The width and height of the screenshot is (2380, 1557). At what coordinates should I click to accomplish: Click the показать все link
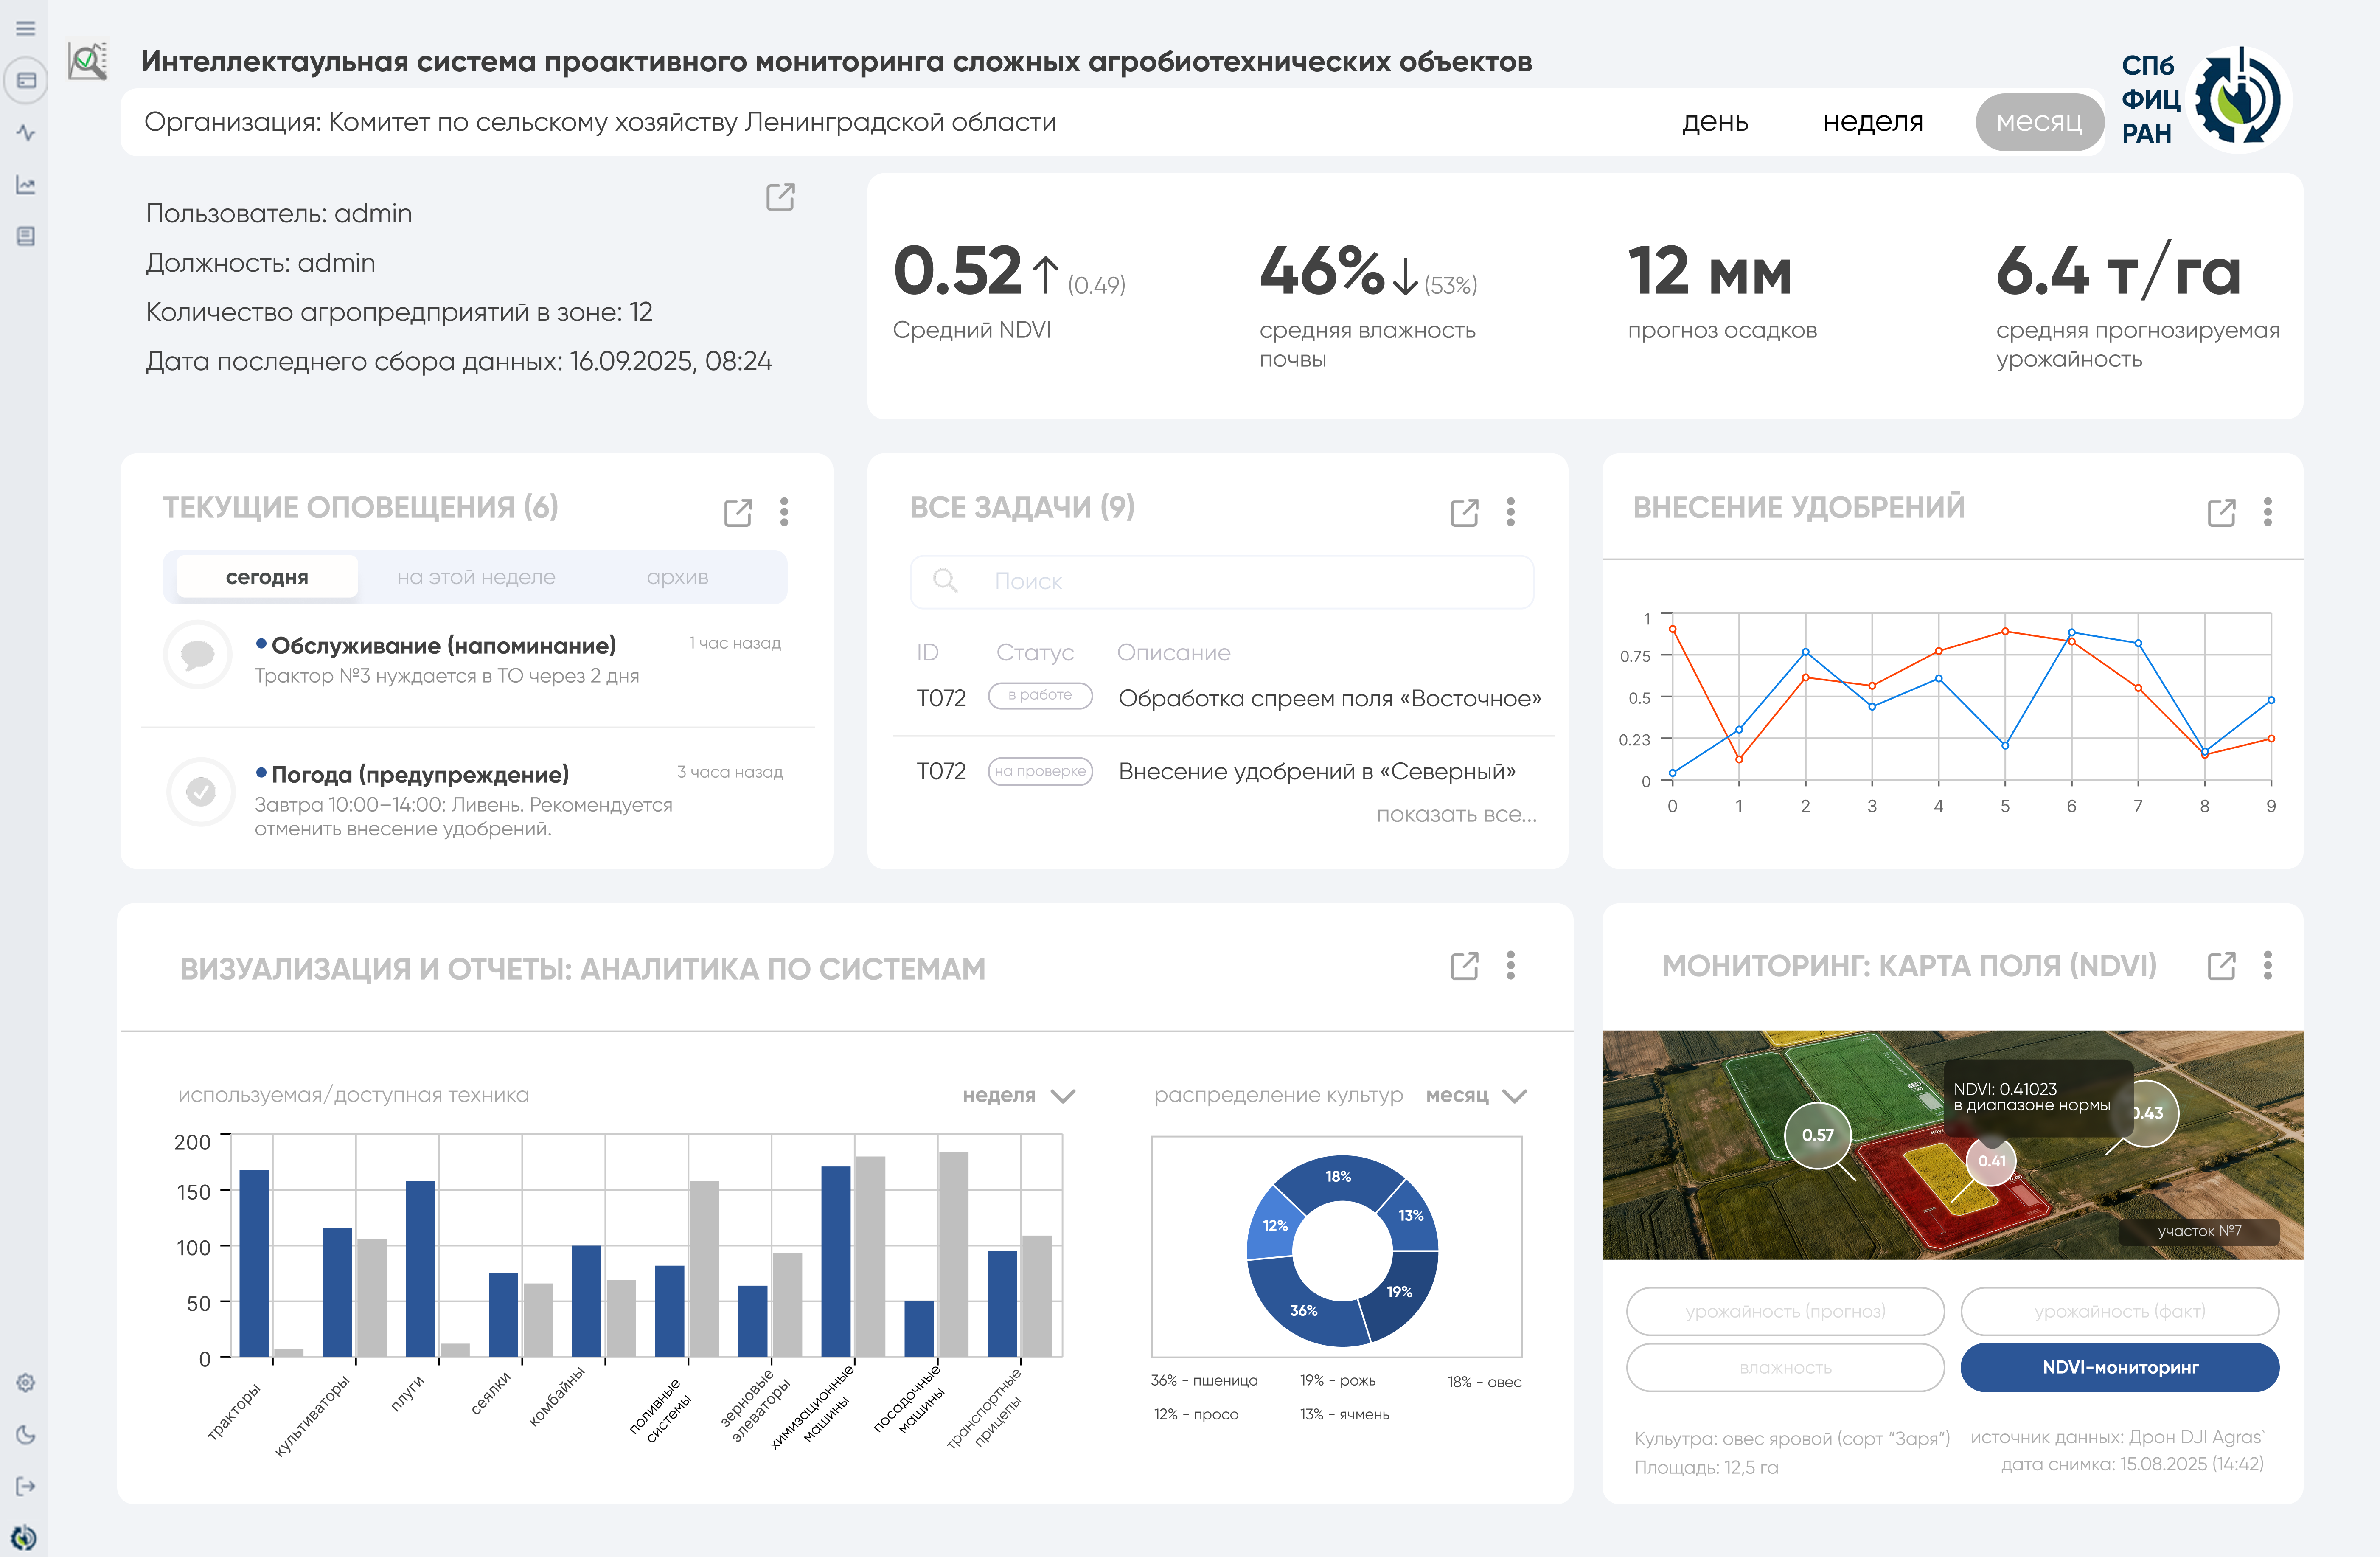point(1456,814)
